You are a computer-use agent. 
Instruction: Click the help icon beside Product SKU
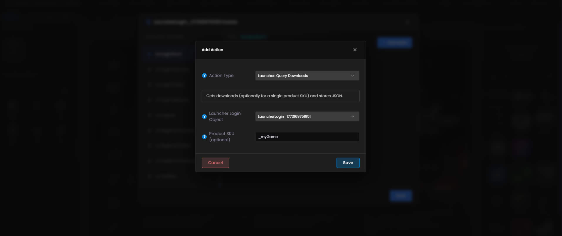tap(204, 137)
